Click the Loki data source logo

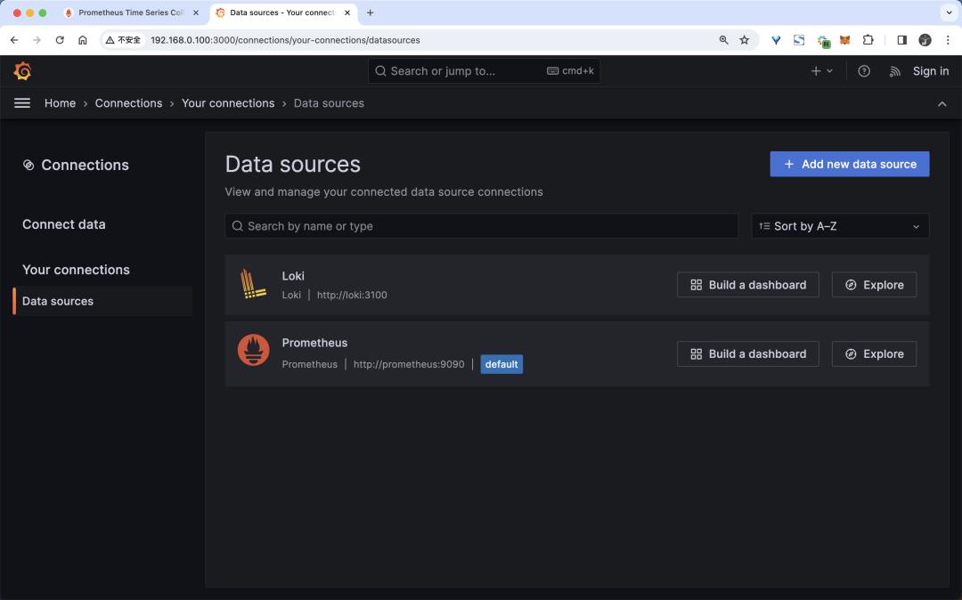pos(253,284)
